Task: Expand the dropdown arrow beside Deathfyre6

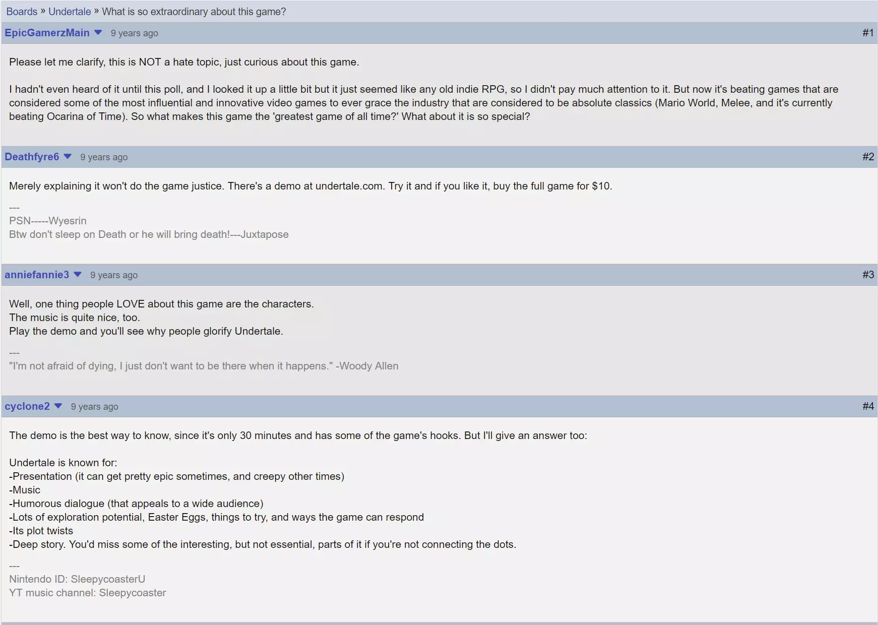Action: tap(68, 157)
